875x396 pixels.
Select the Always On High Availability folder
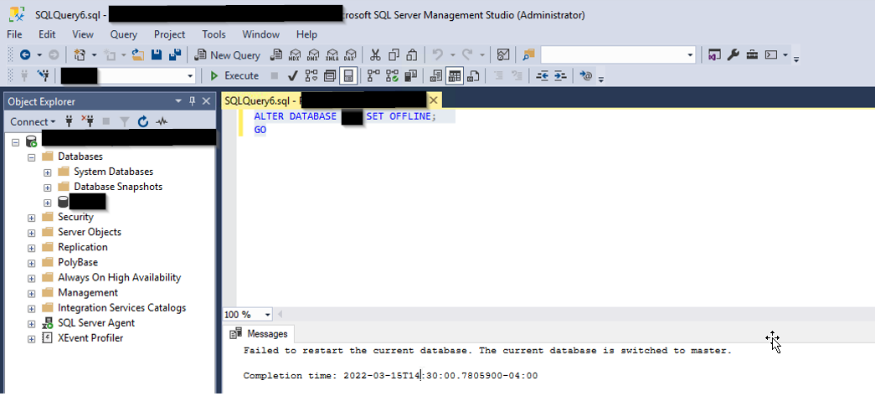pyautogui.click(x=120, y=277)
